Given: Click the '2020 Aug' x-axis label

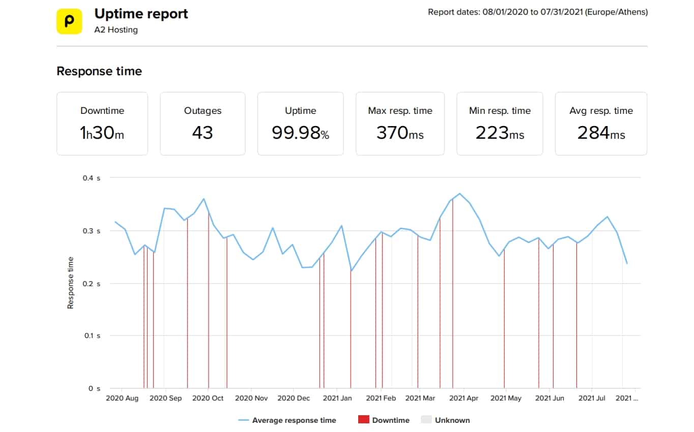Looking at the screenshot, I should pyautogui.click(x=122, y=398).
